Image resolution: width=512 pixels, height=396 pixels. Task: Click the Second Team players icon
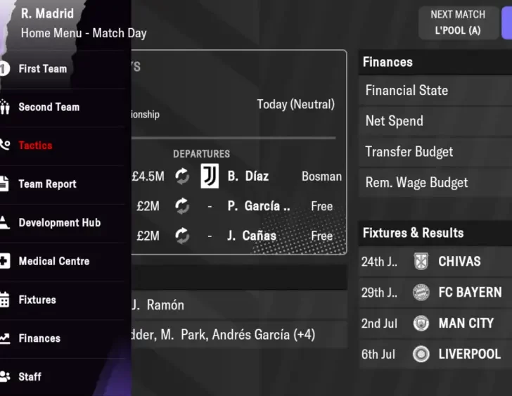click(4, 108)
